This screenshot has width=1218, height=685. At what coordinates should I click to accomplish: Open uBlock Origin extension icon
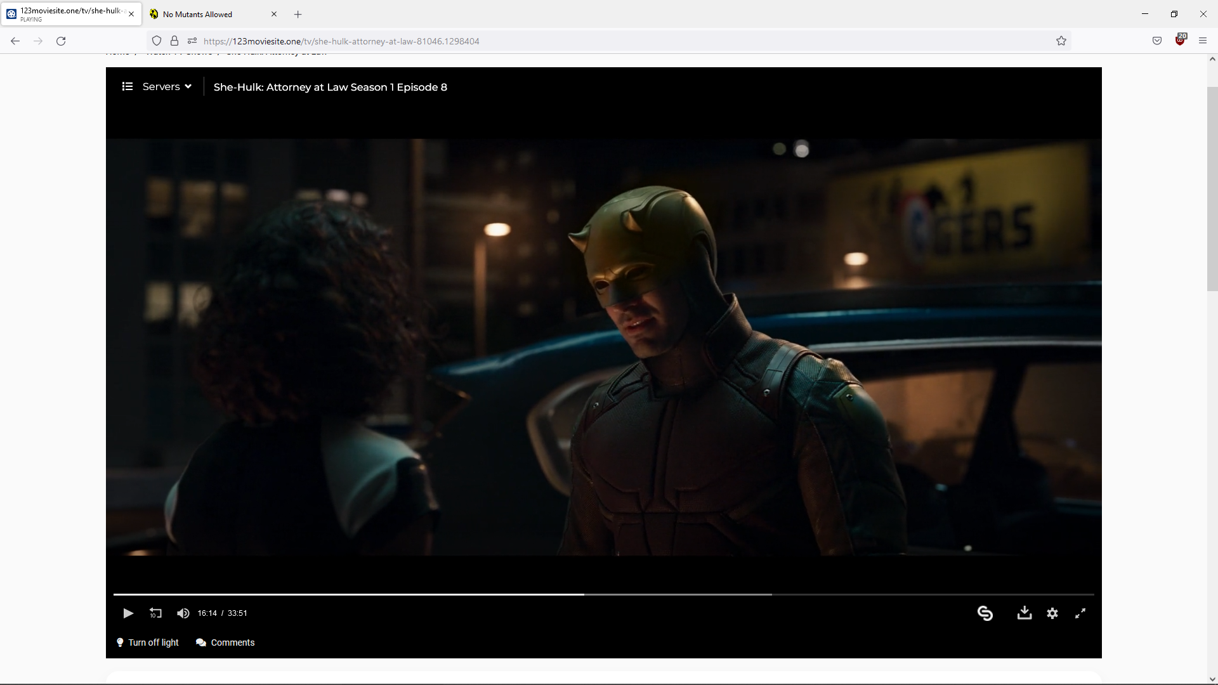pyautogui.click(x=1180, y=41)
